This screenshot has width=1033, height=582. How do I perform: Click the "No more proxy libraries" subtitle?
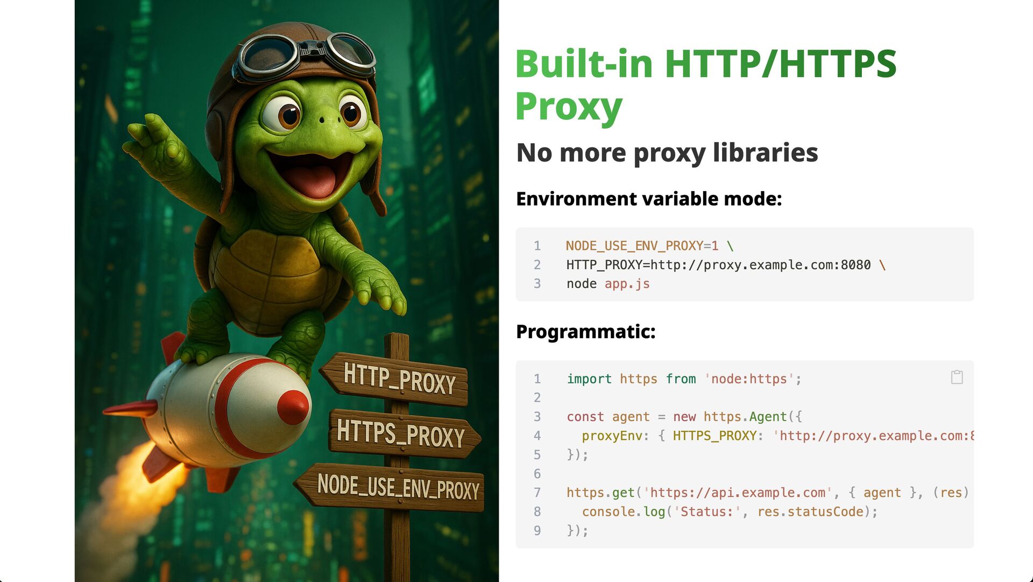[667, 153]
